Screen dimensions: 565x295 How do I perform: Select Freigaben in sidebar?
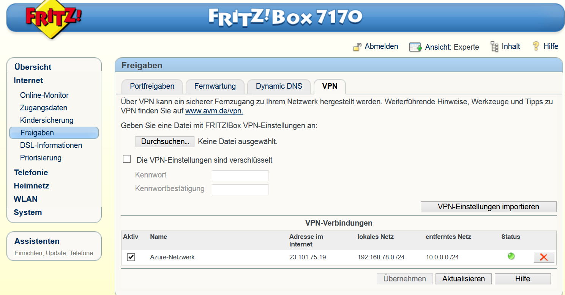coord(54,133)
